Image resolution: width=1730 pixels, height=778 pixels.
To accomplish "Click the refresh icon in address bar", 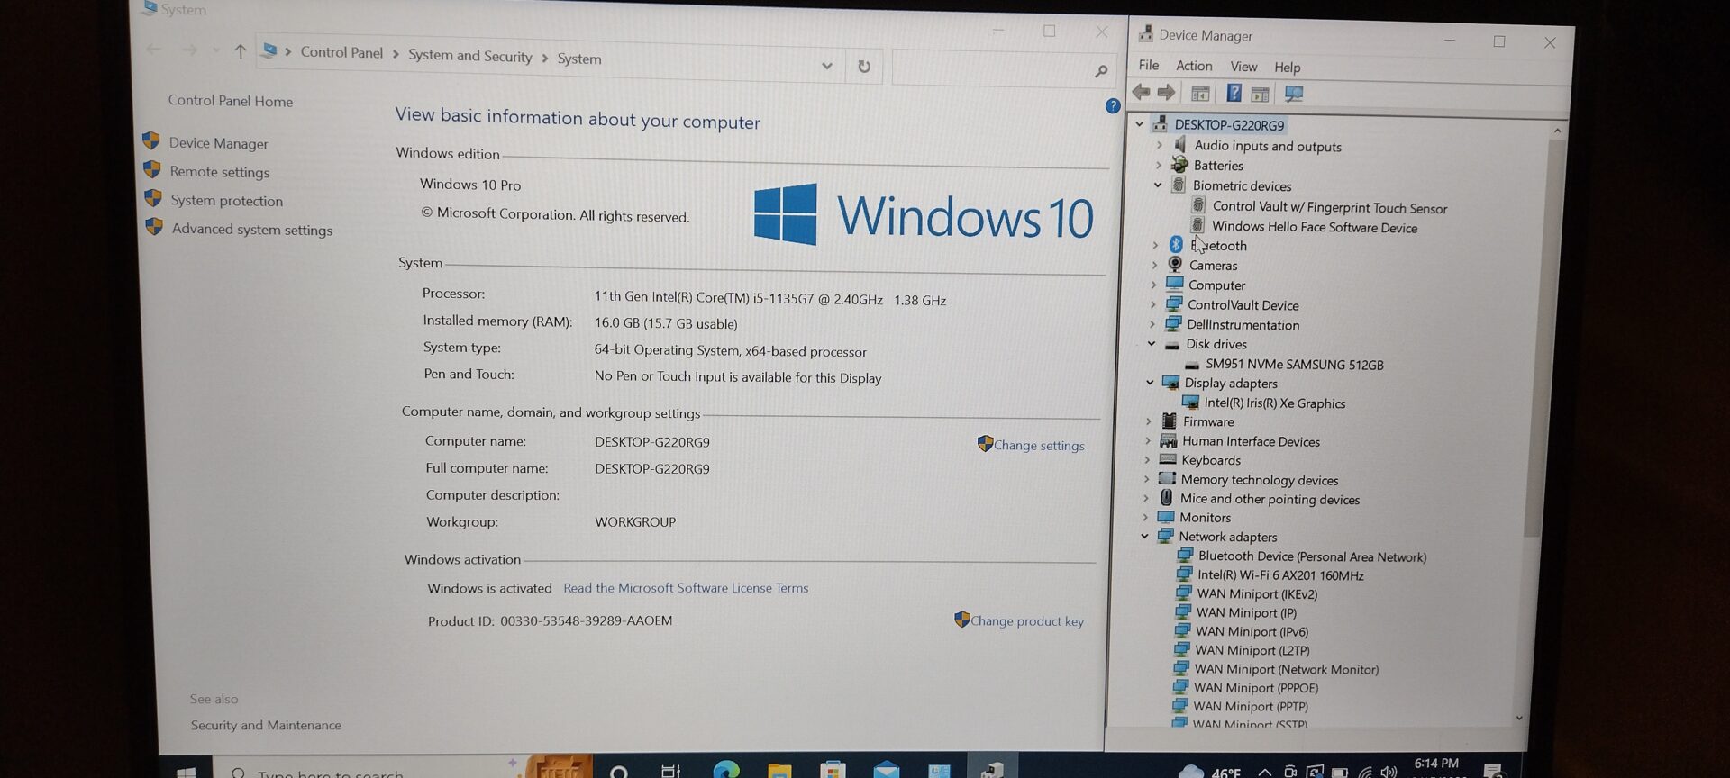I will 864,67.
